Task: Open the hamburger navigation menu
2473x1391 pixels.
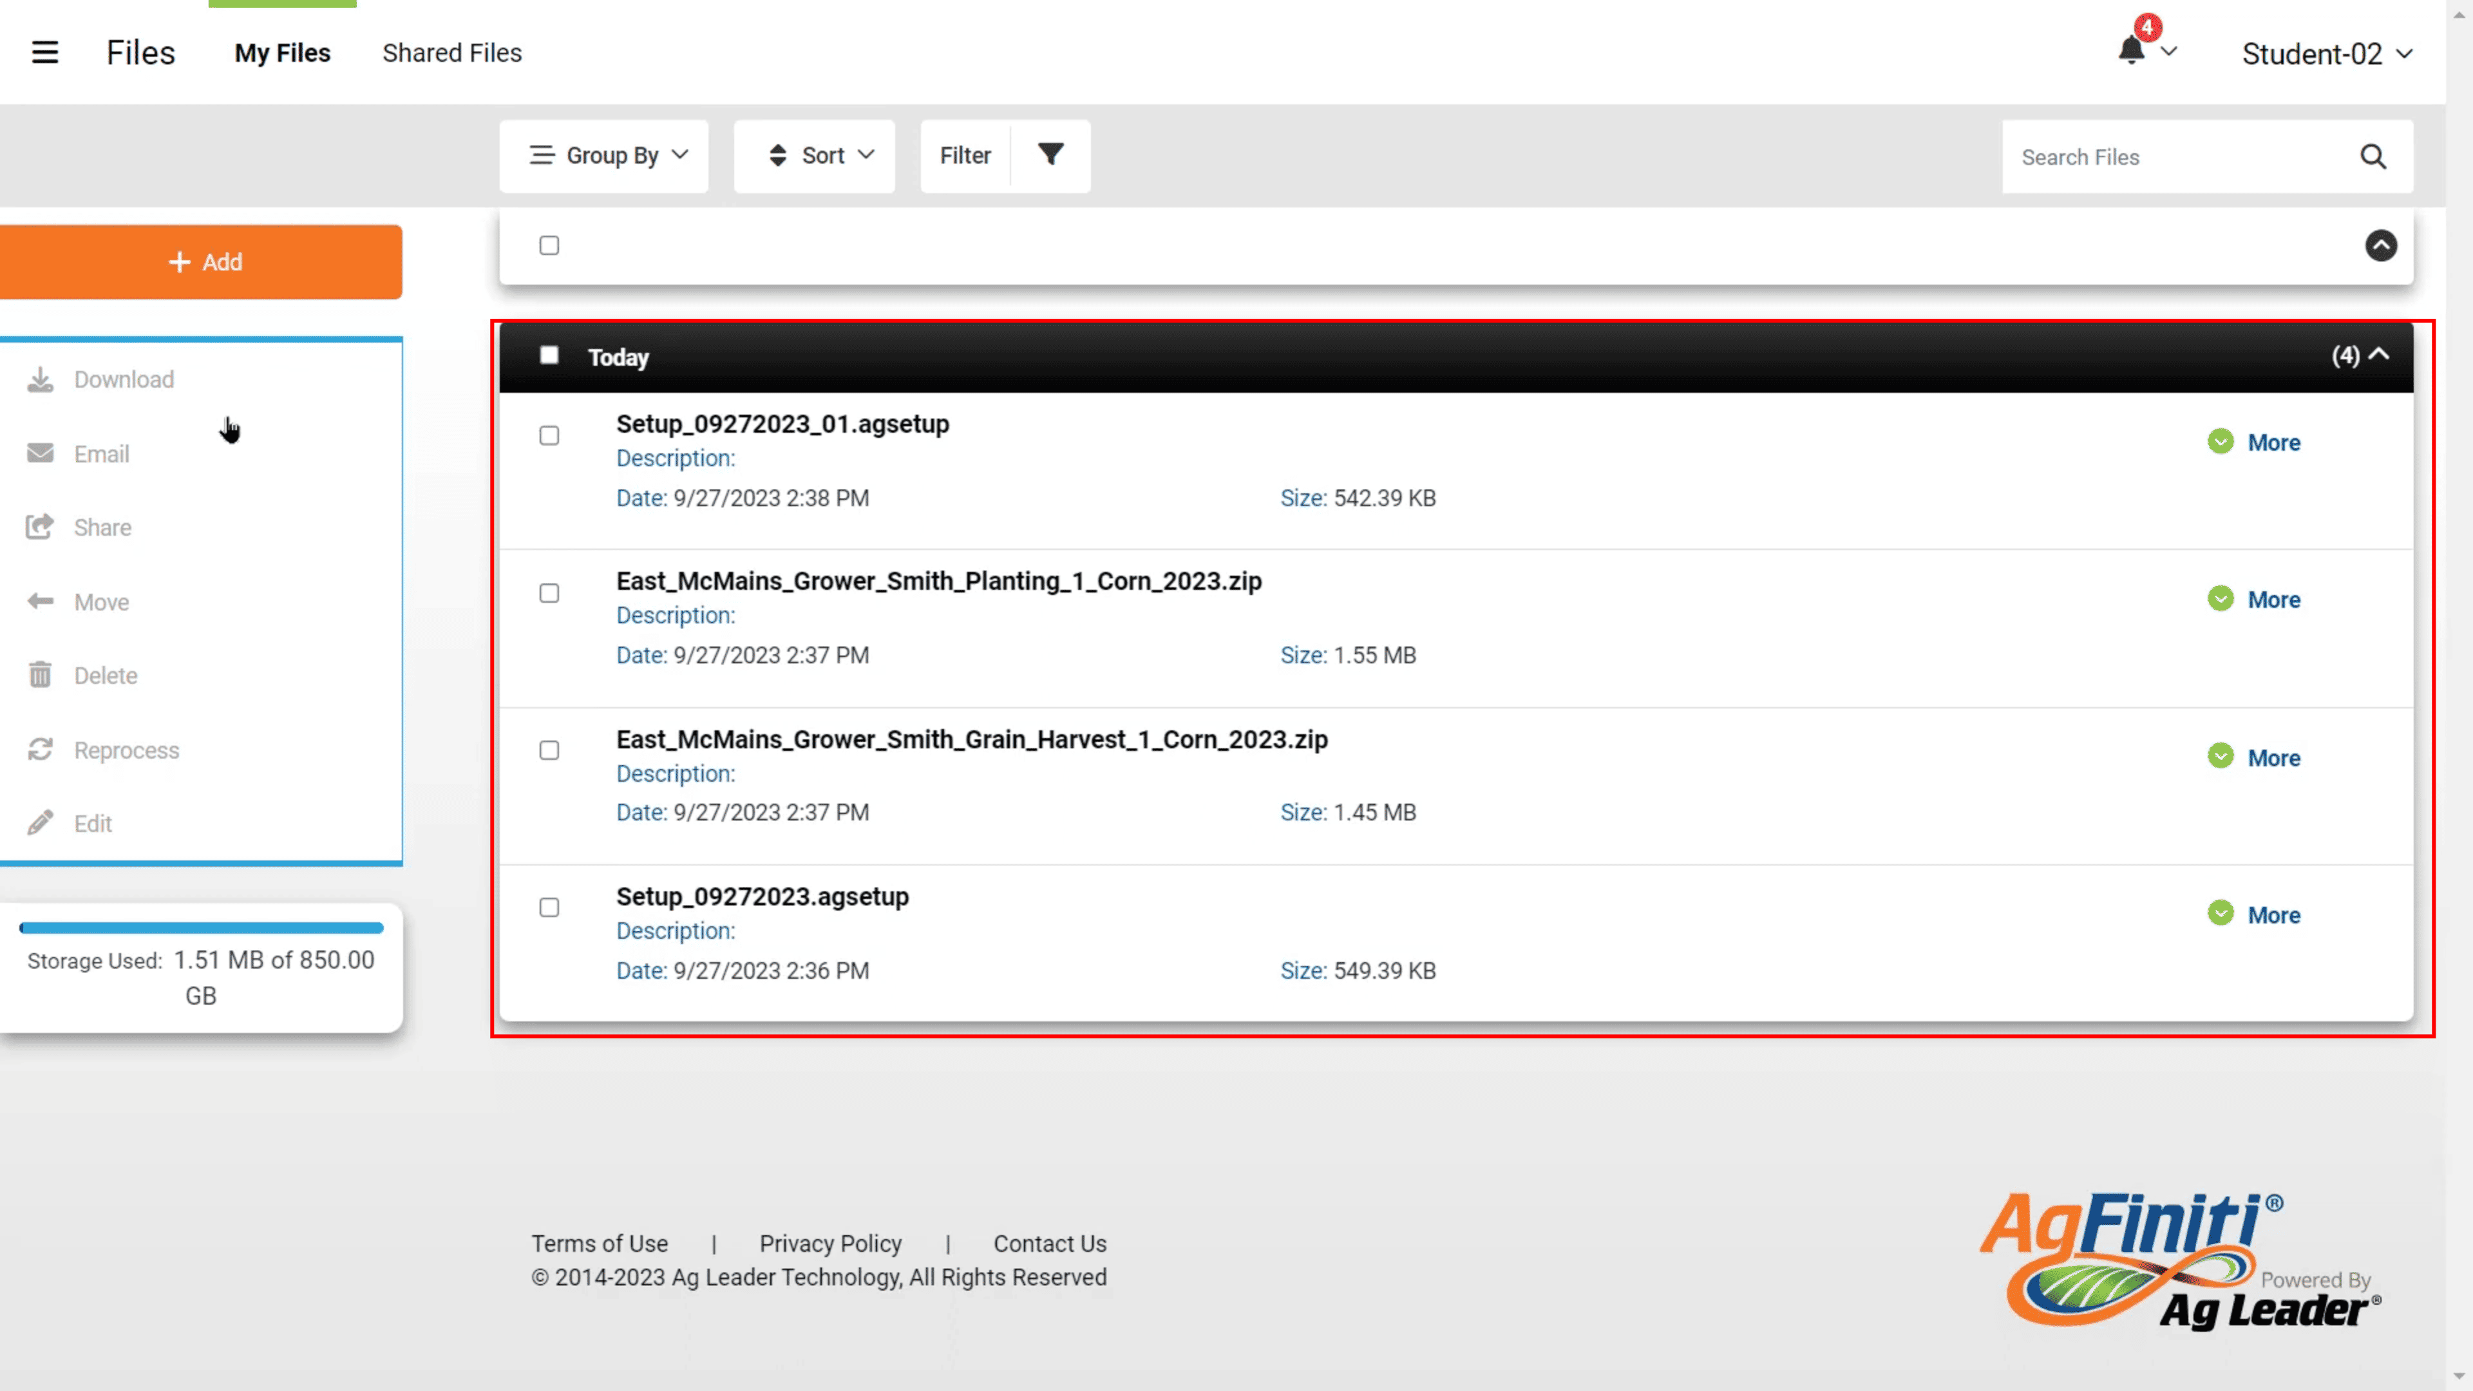Action: 44,53
